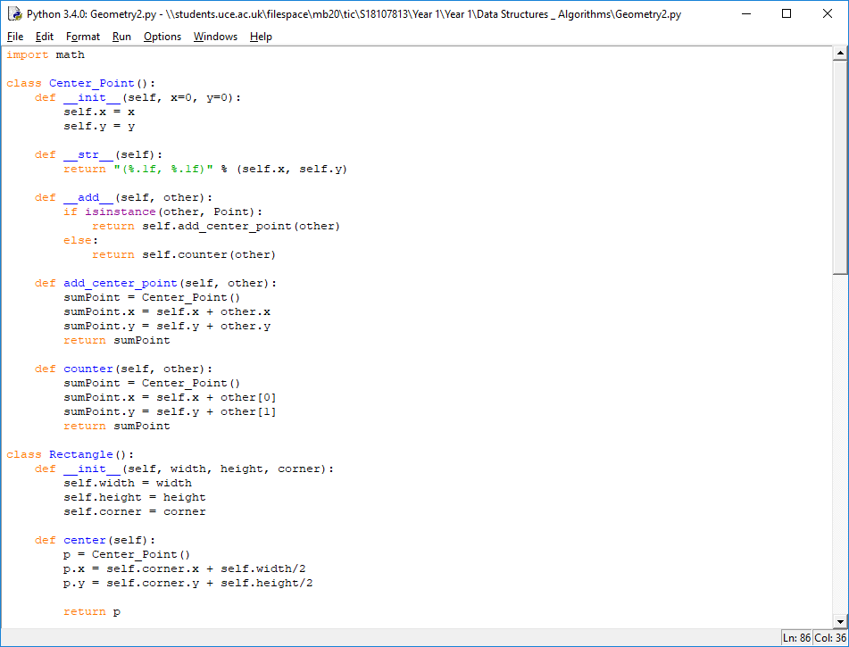
Task: Minimize the IDLE editor window
Action: point(745,14)
